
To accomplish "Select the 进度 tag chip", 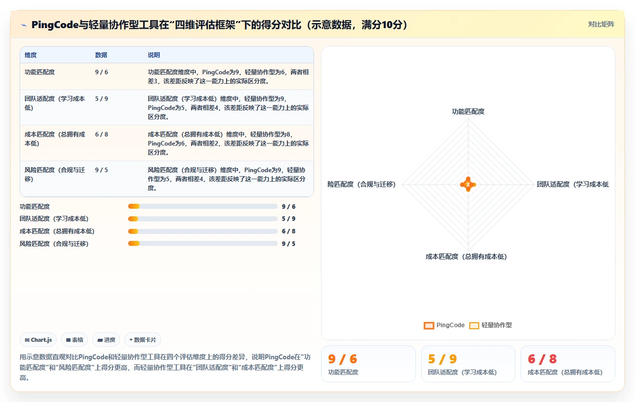I will coord(106,340).
